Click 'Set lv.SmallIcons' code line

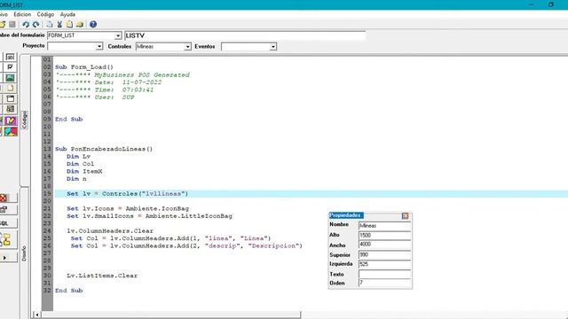pyautogui.click(x=149, y=216)
